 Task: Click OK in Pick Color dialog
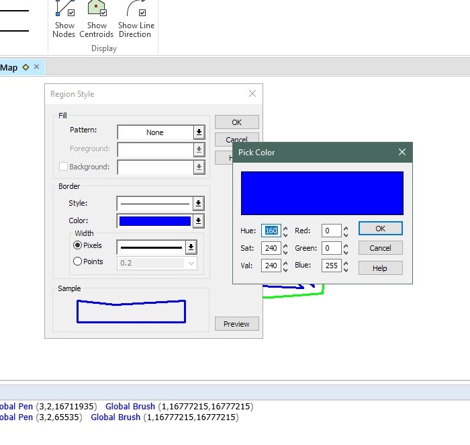pos(380,229)
